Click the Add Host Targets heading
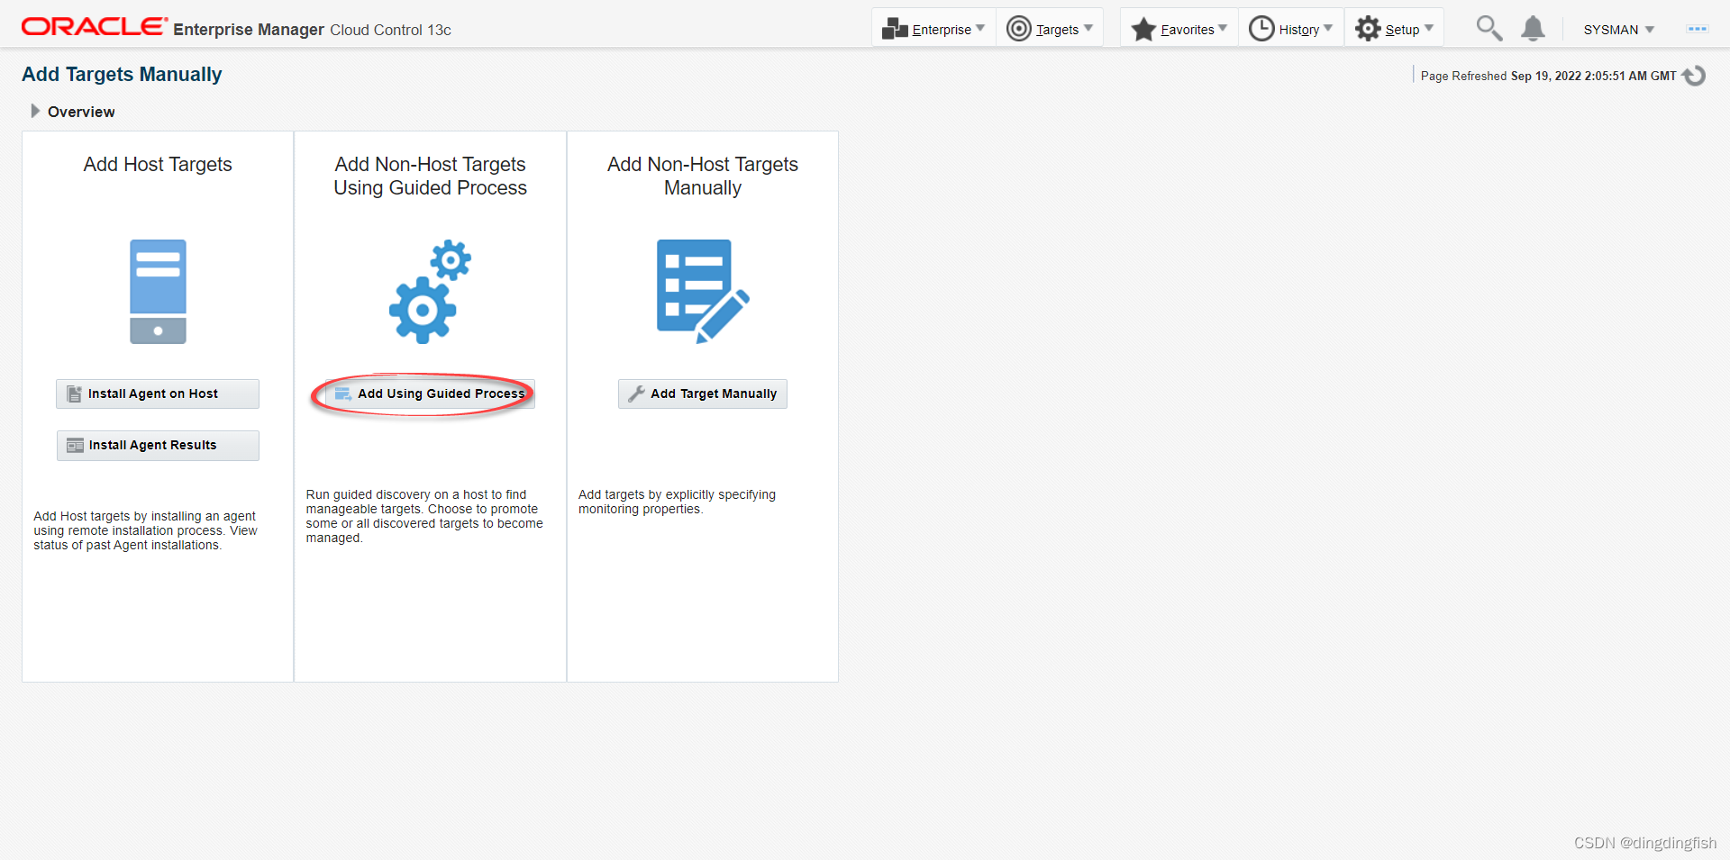The height and width of the screenshot is (860, 1730). coord(158,164)
